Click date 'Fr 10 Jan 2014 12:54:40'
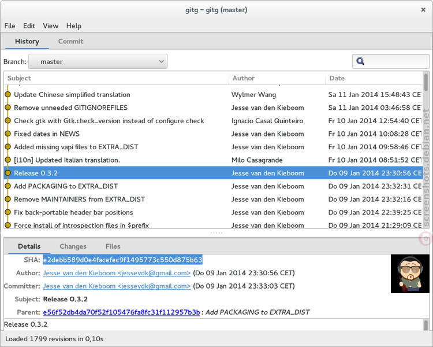The width and height of the screenshot is (433, 347). [x=375, y=121]
